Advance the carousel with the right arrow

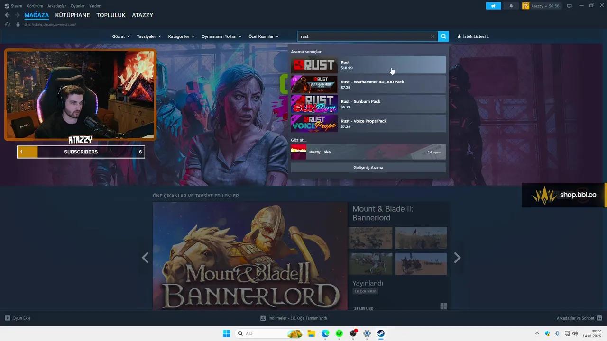(x=457, y=257)
